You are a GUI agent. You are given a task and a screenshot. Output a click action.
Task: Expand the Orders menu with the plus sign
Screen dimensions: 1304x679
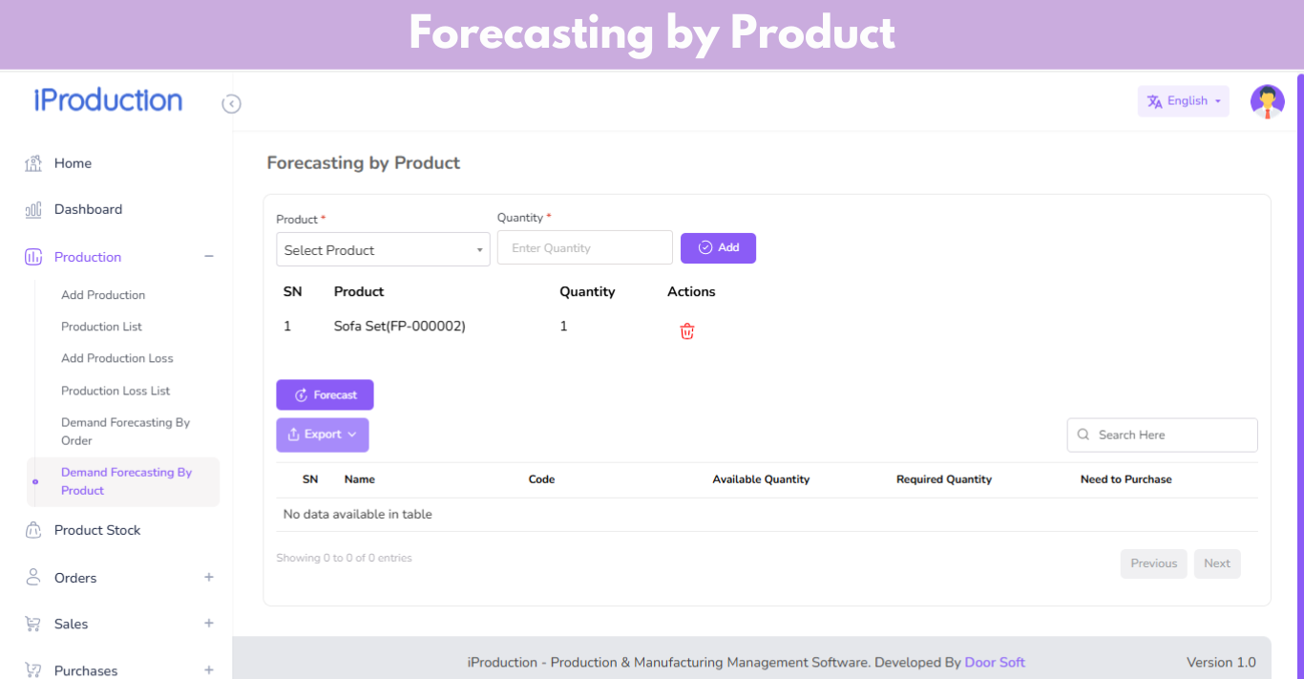[x=209, y=577]
